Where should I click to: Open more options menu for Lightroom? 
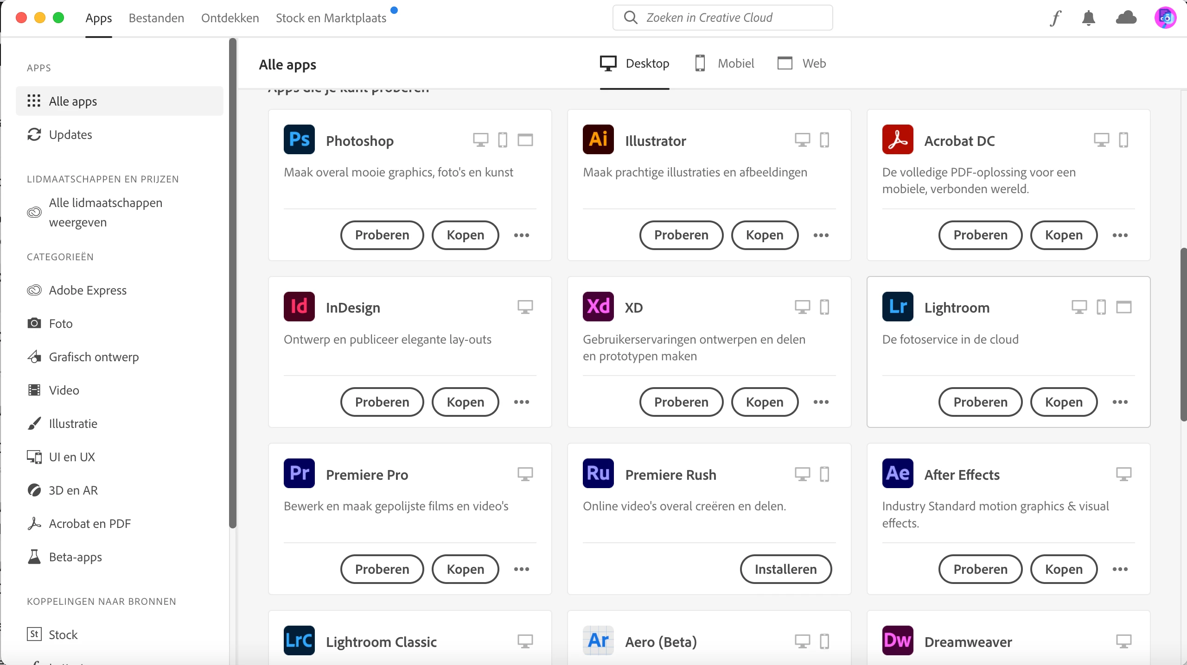pyautogui.click(x=1120, y=402)
